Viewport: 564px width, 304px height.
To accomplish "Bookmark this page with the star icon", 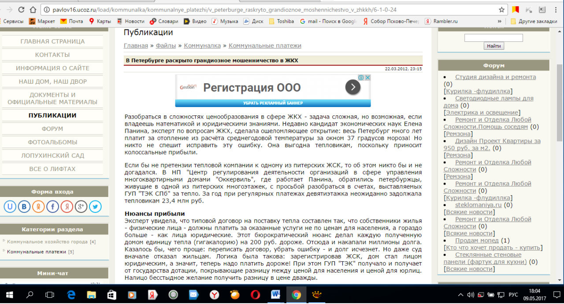I will 501,10.
